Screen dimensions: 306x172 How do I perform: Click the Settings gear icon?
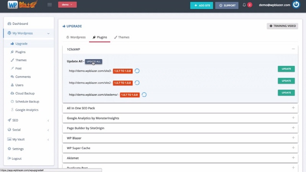9,149
